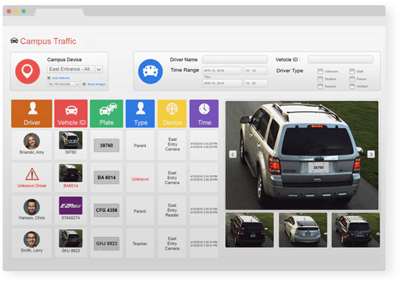Show next vehicle photo with right arrow
The height and width of the screenshot is (283, 400).
371,154
